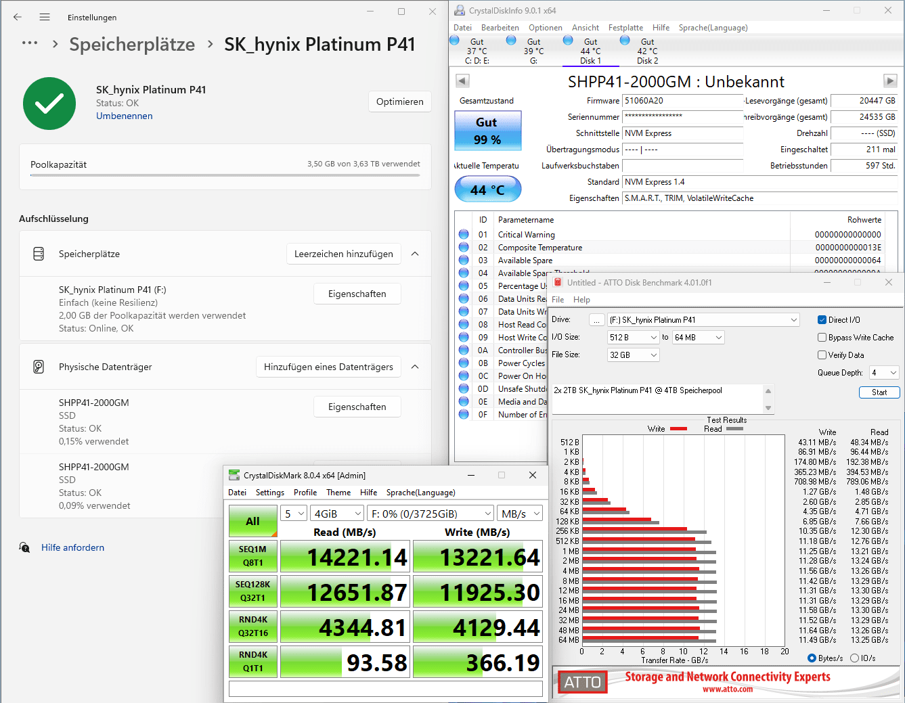This screenshot has height=703, width=905.
Task: Click the Optimieren button
Action: coord(400,101)
